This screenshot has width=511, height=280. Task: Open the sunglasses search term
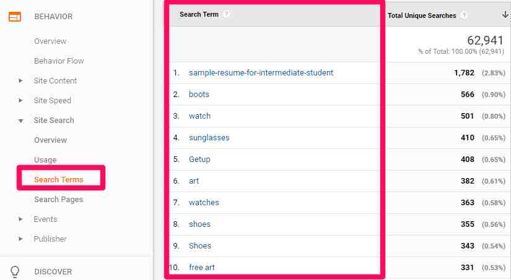[x=209, y=138]
